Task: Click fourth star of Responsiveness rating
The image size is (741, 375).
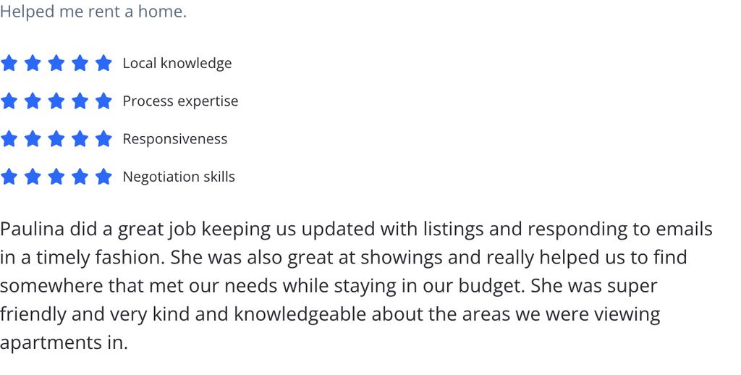Action: coord(80,138)
